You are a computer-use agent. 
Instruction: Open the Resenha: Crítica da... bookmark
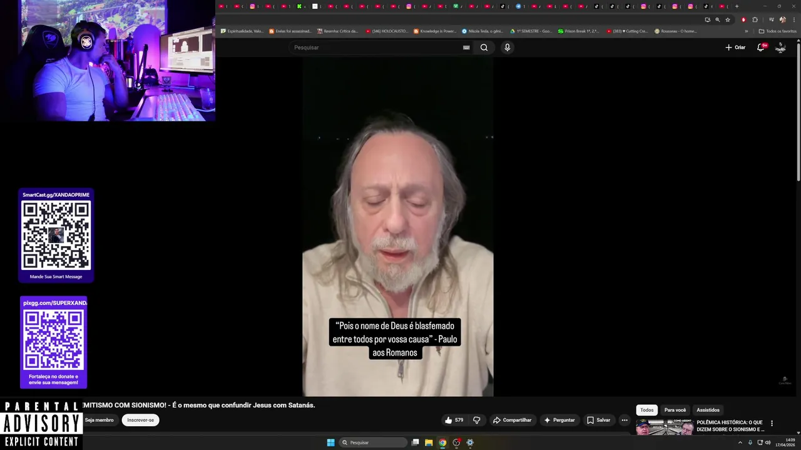click(339, 31)
